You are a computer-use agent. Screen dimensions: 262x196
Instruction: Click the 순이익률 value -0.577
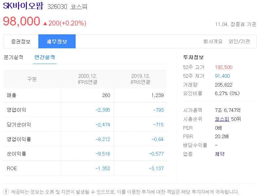(x=156, y=154)
